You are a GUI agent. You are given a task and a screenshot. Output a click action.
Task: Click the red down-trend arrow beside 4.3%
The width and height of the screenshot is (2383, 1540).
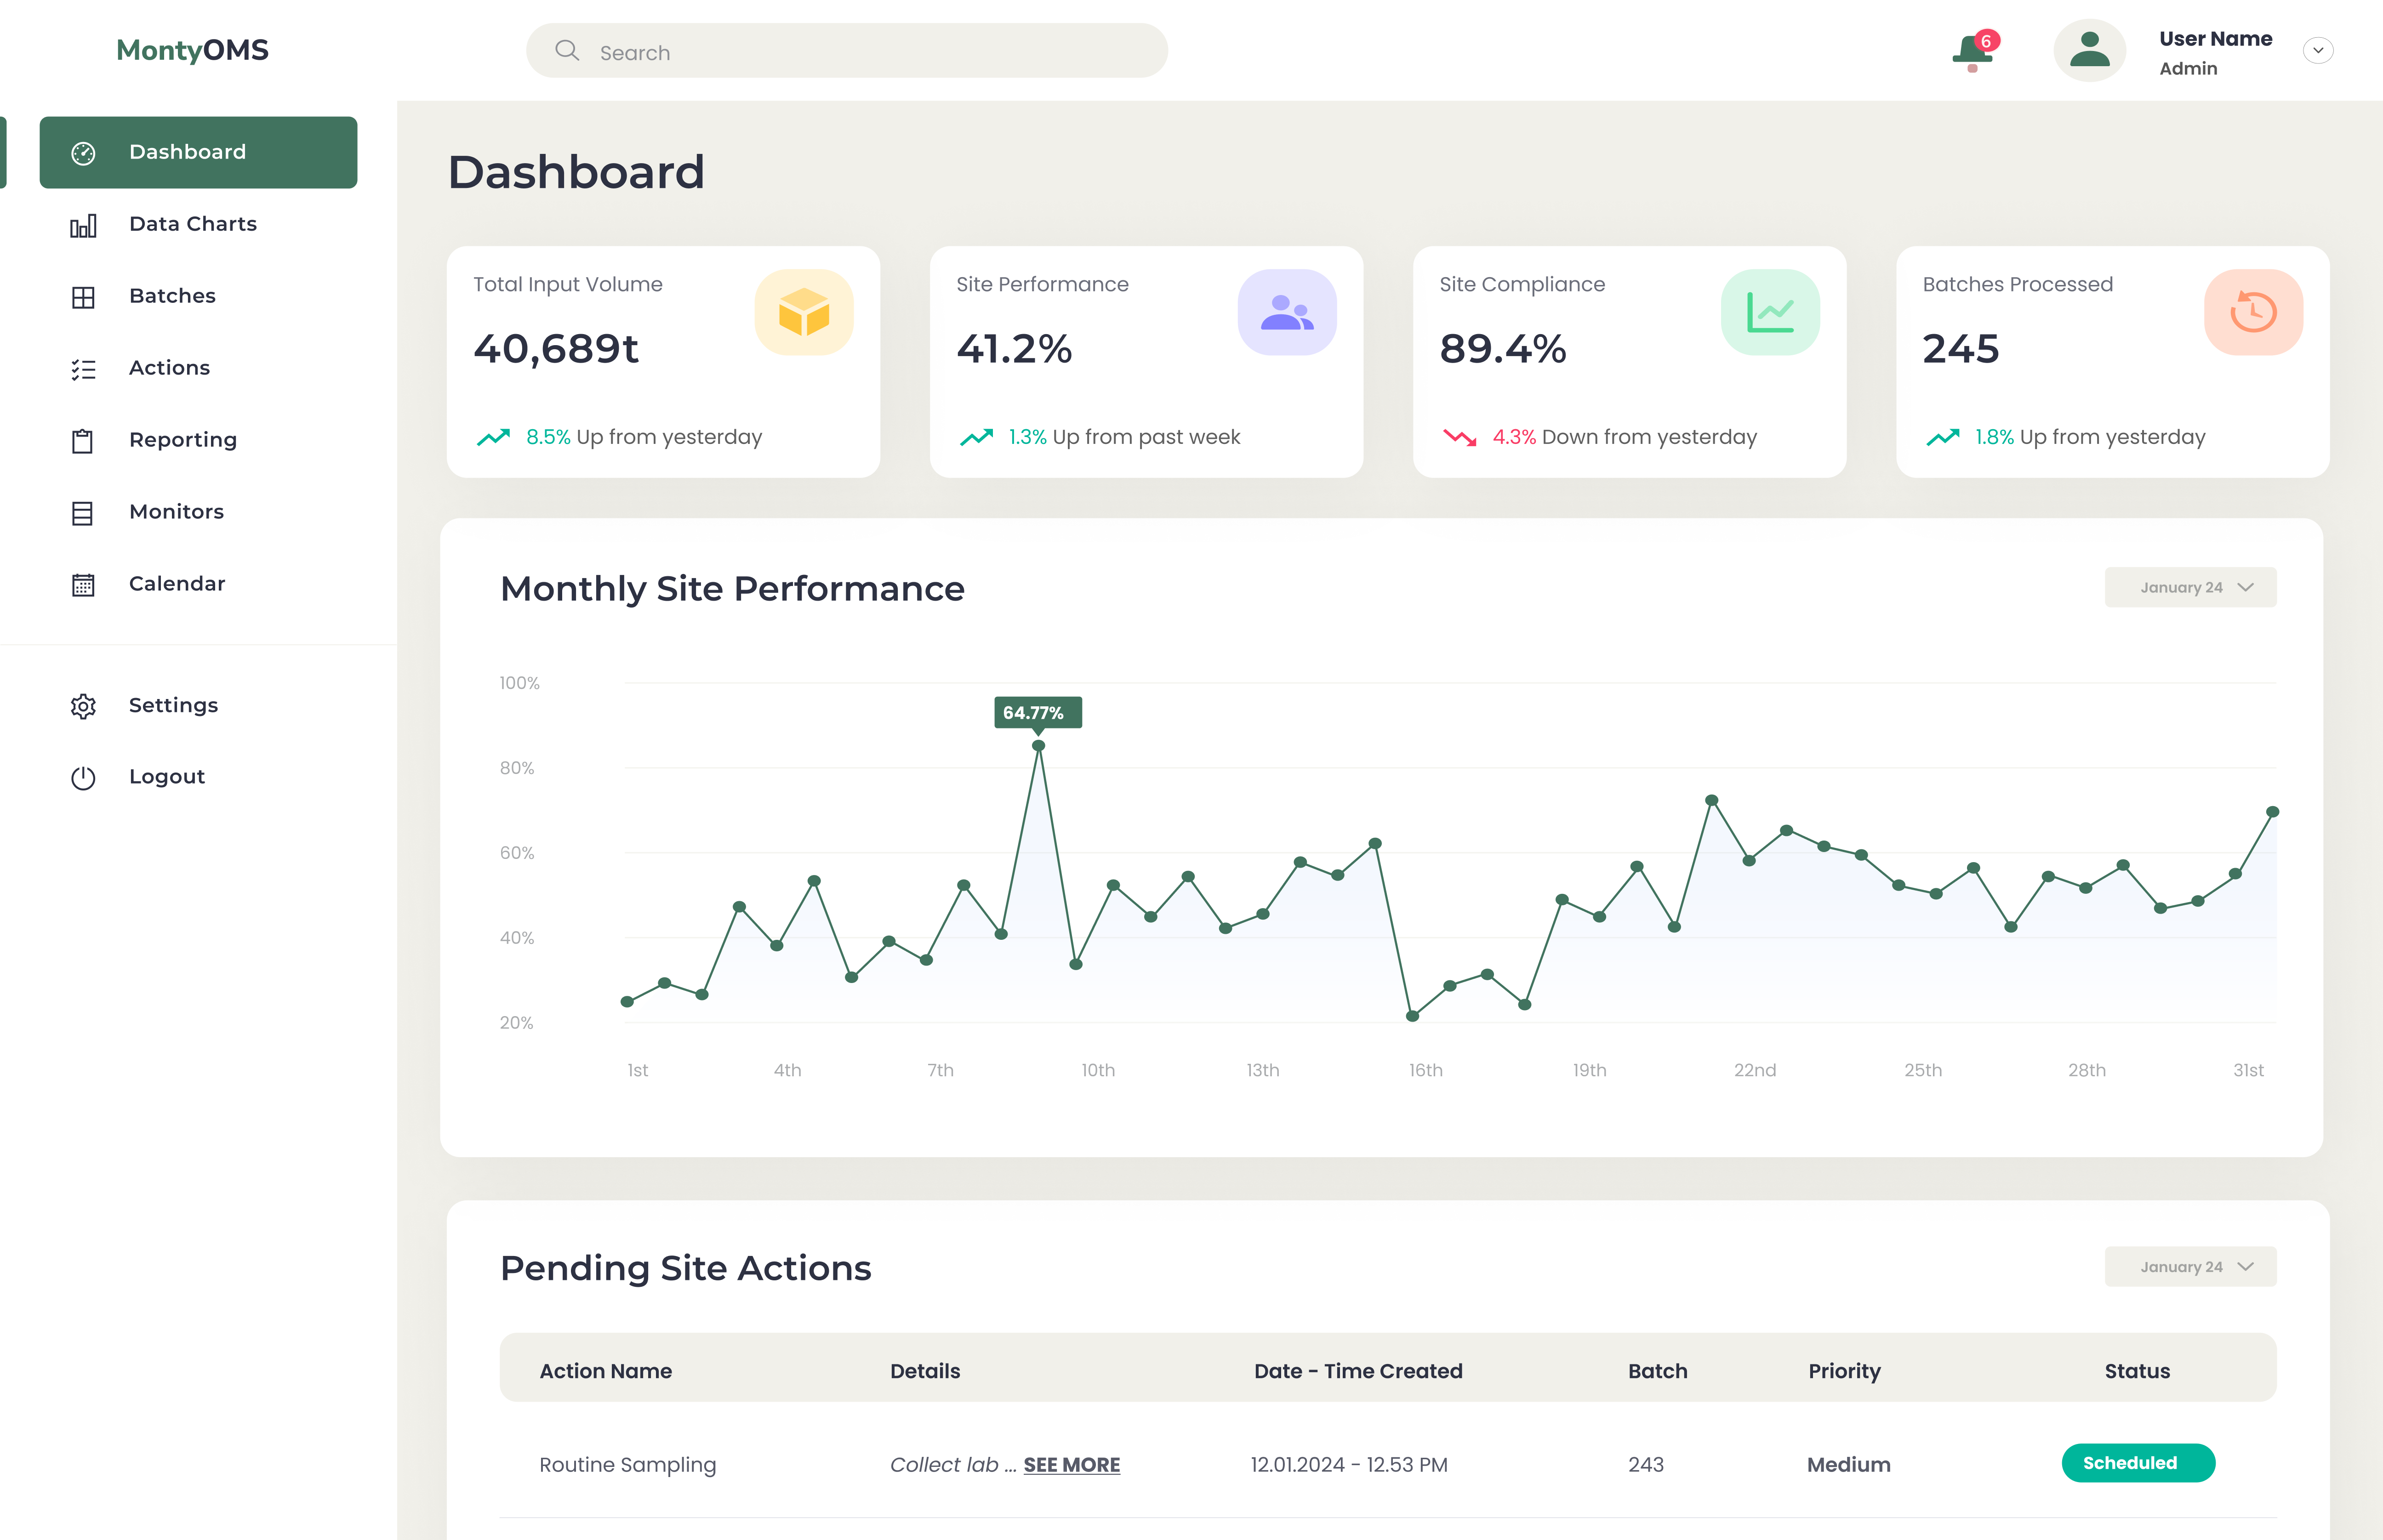[x=1459, y=437]
